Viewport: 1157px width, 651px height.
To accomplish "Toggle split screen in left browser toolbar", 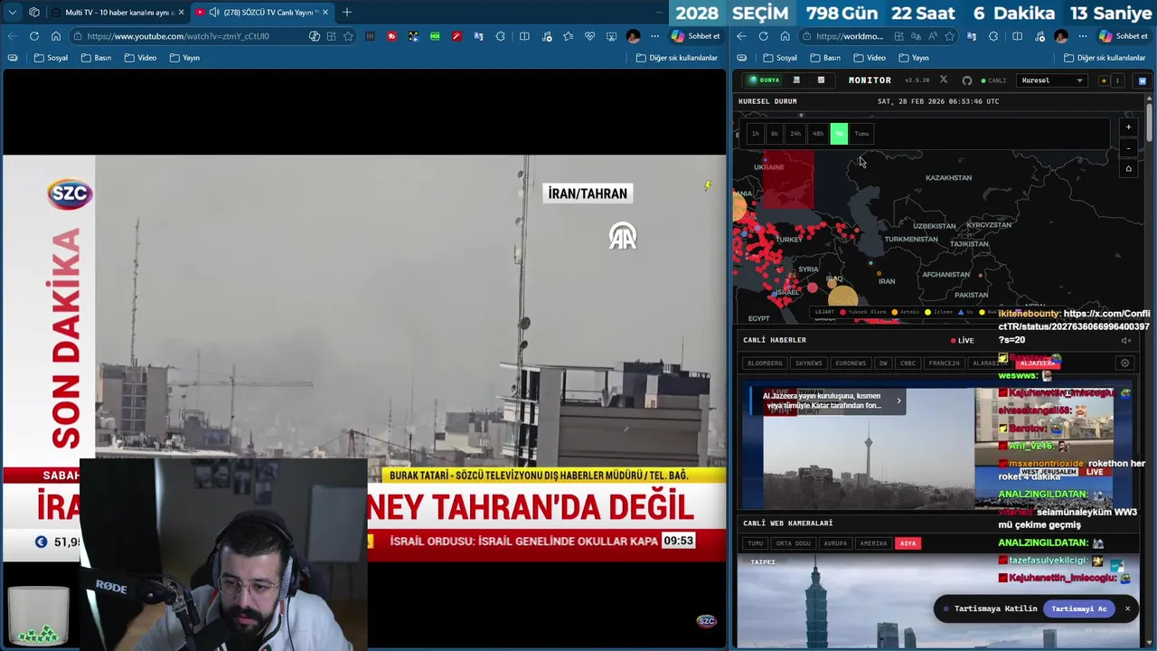I will [524, 36].
